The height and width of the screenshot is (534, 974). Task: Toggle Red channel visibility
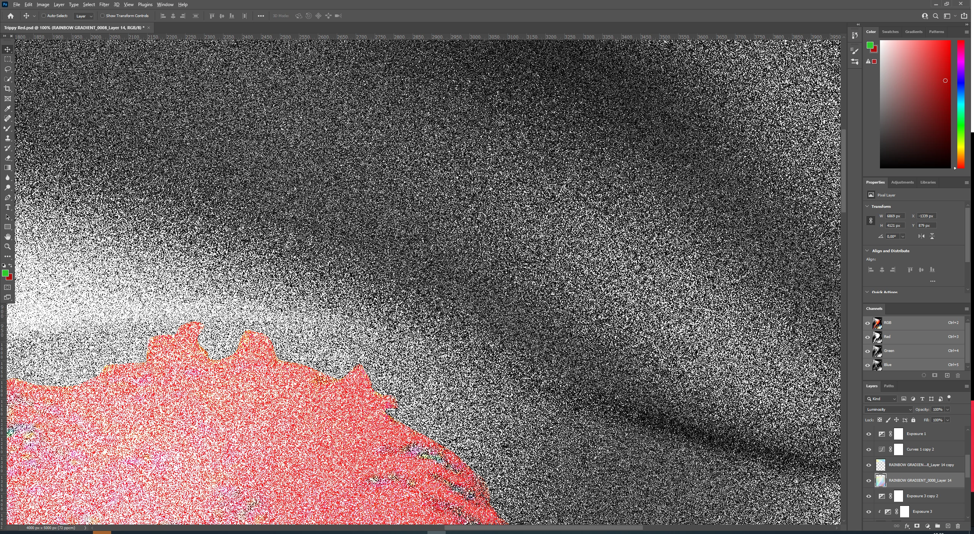tap(867, 337)
